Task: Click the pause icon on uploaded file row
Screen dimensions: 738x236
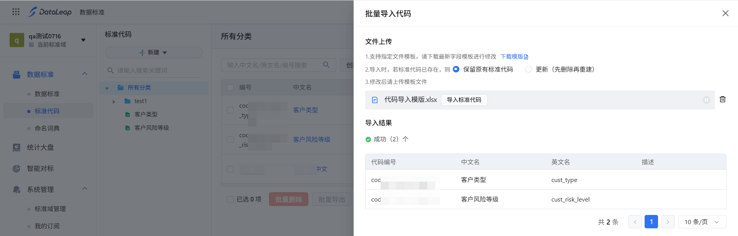Action: pyautogui.click(x=706, y=100)
